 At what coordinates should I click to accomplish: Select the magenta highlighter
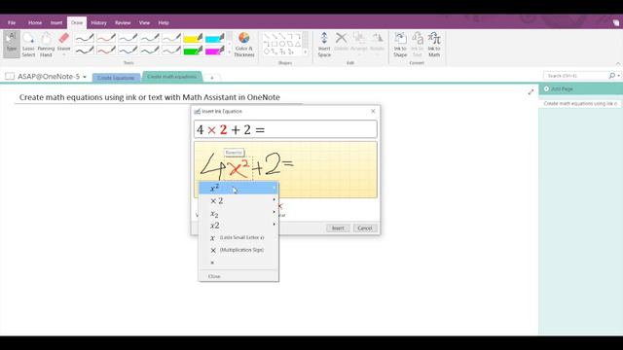215,51
